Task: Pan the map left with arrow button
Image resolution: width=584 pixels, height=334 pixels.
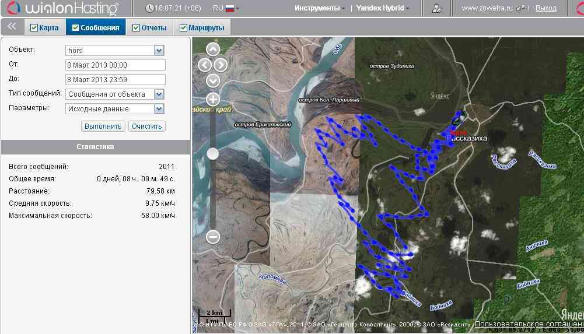Action: [205, 65]
